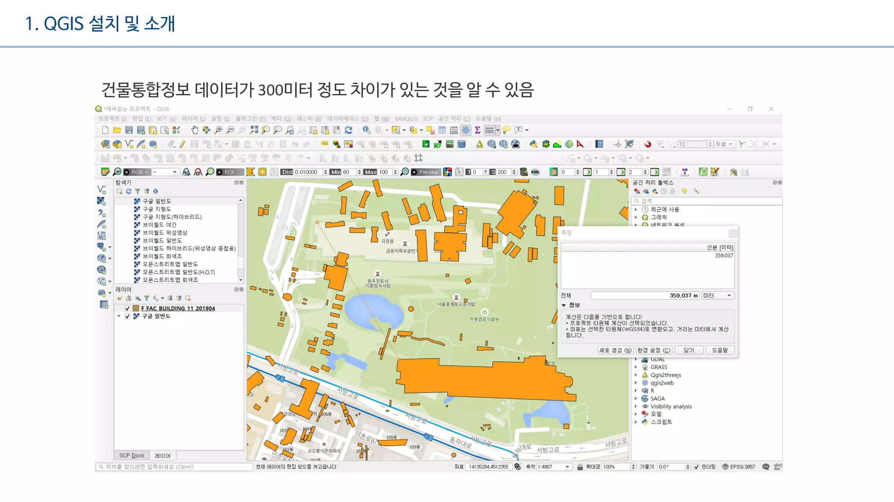The height and width of the screenshot is (502, 894).
Task: Open the Python console icon
Action: click(533, 144)
